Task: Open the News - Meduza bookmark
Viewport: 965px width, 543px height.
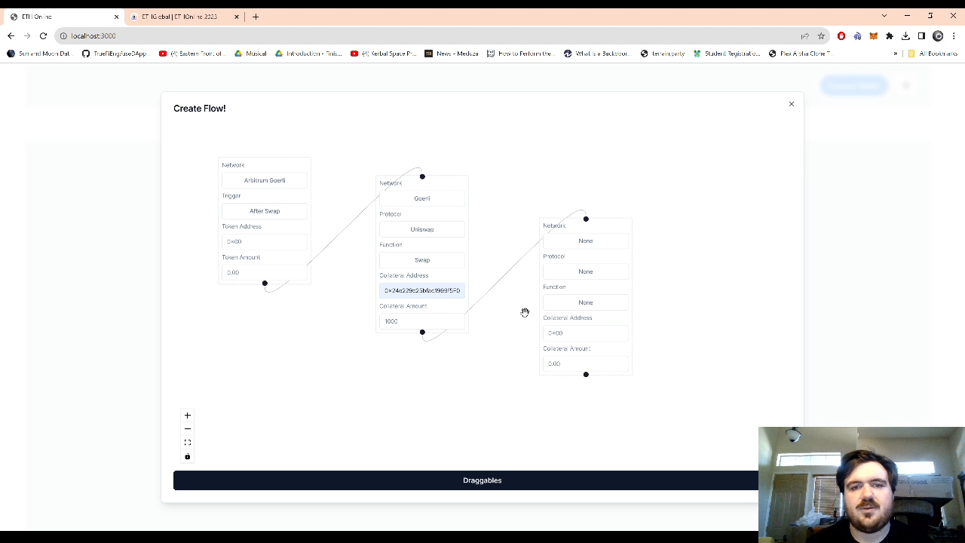Action: click(452, 54)
